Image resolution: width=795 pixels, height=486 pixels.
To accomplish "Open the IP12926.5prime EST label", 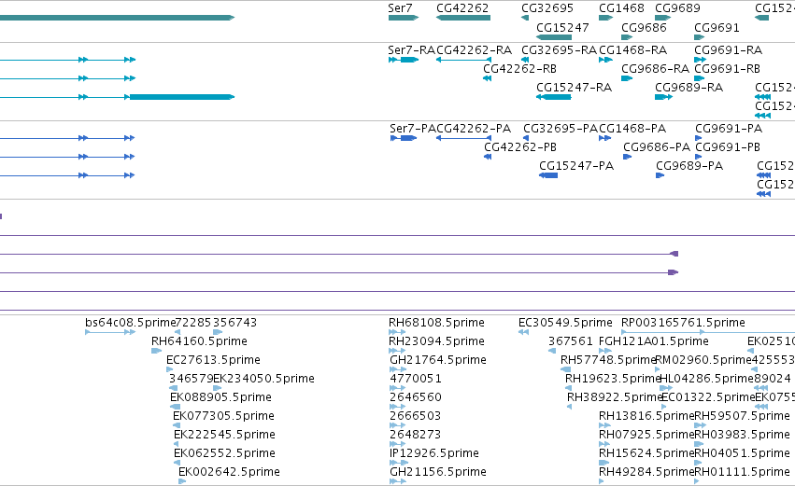I will click(x=434, y=453).
